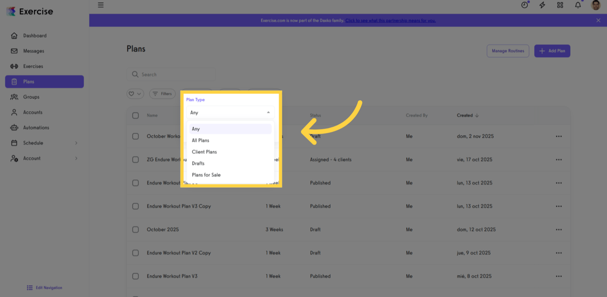Dismiss the Daxko announcement banner
Image resolution: width=607 pixels, height=297 pixels.
click(x=598, y=20)
